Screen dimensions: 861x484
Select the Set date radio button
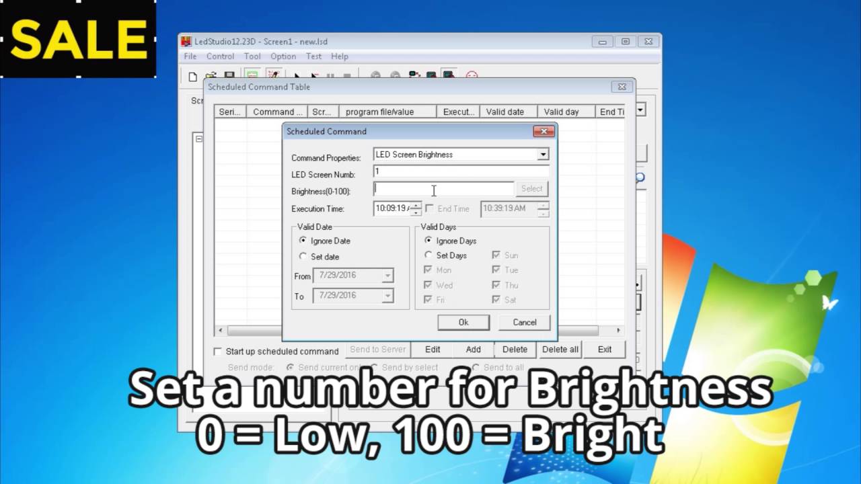pyautogui.click(x=303, y=257)
